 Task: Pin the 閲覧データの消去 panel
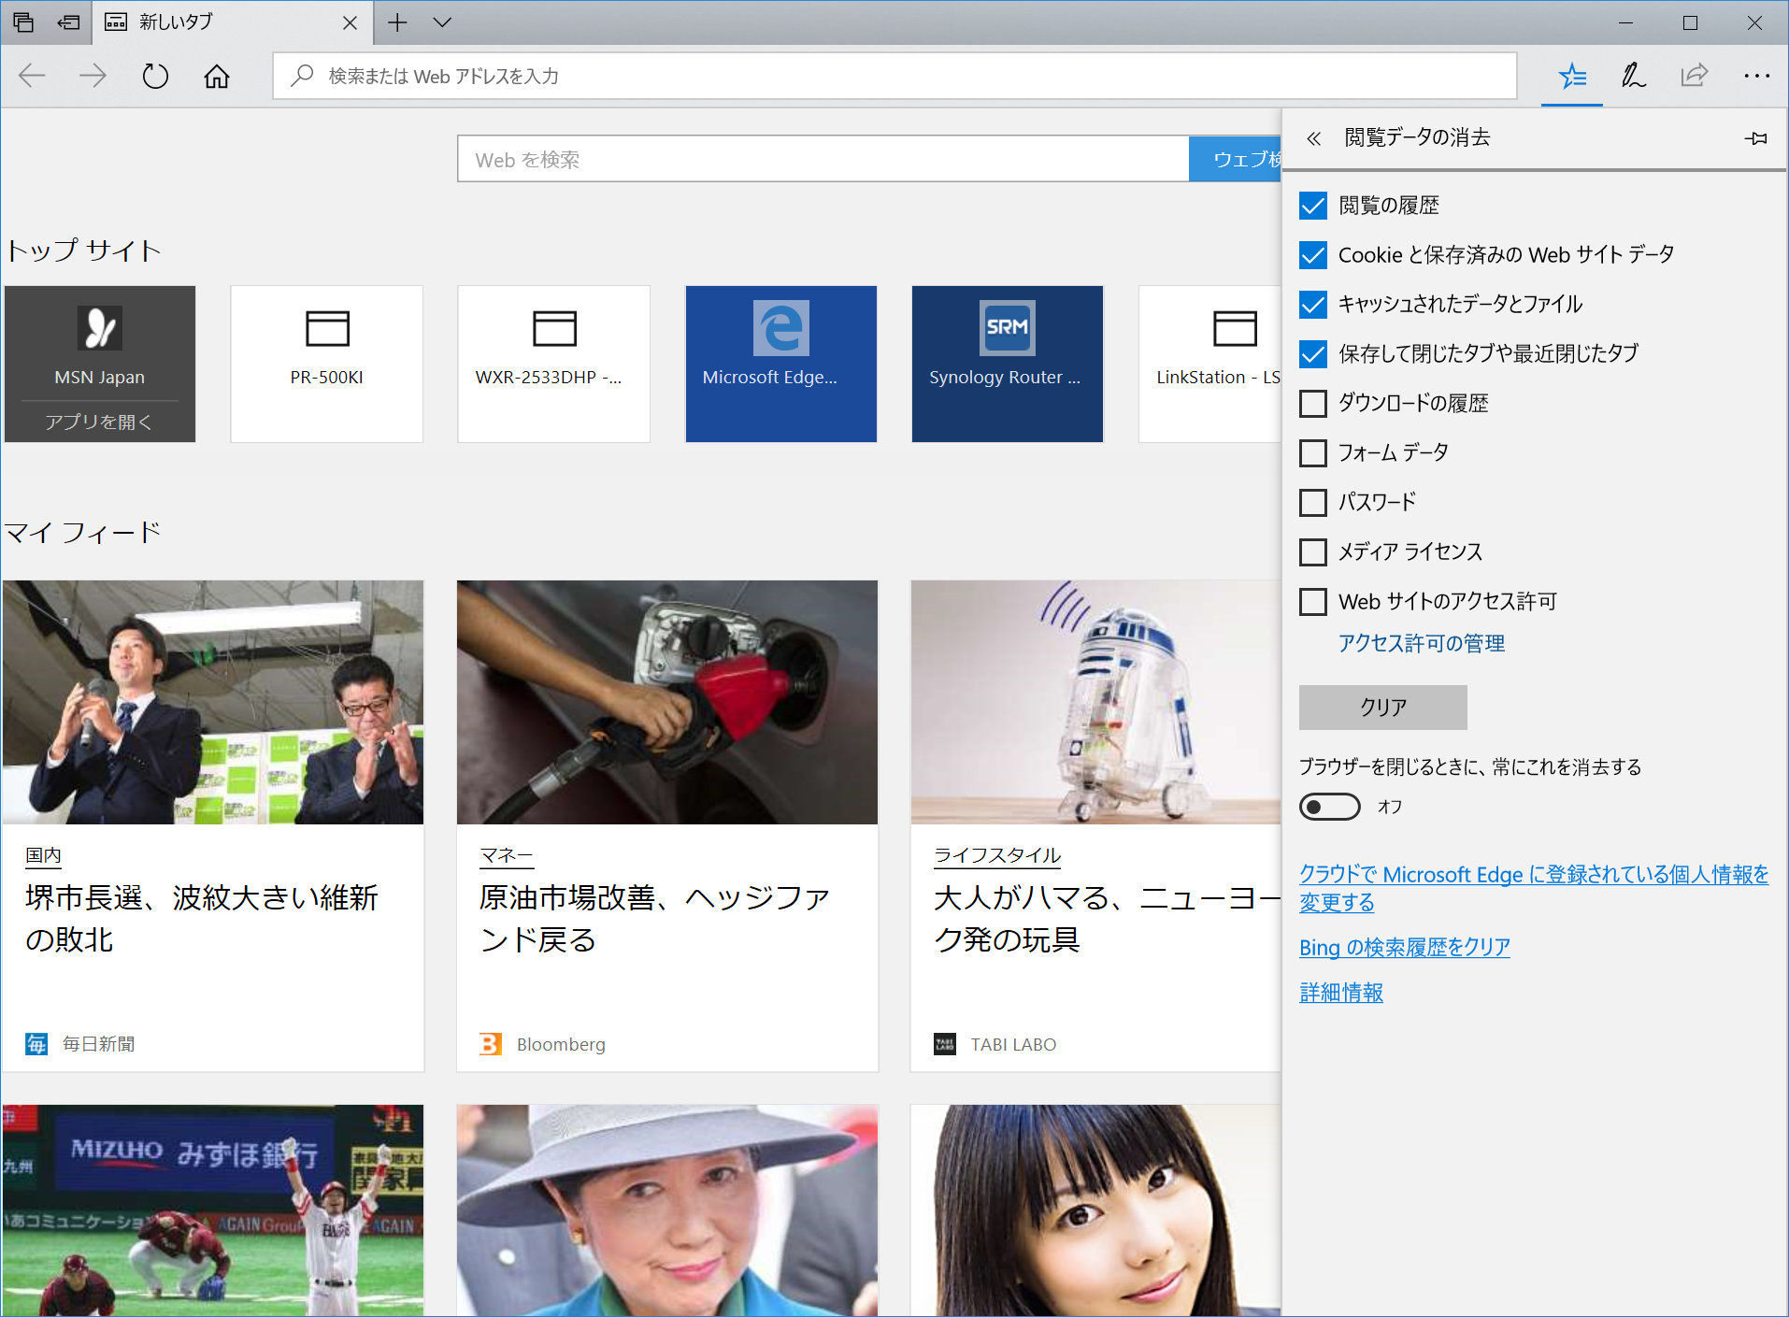(1755, 137)
